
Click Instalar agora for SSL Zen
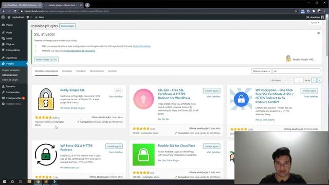tap(211, 90)
